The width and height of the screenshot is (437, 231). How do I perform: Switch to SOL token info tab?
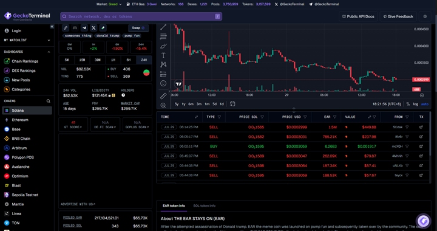pyautogui.click(x=205, y=205)
